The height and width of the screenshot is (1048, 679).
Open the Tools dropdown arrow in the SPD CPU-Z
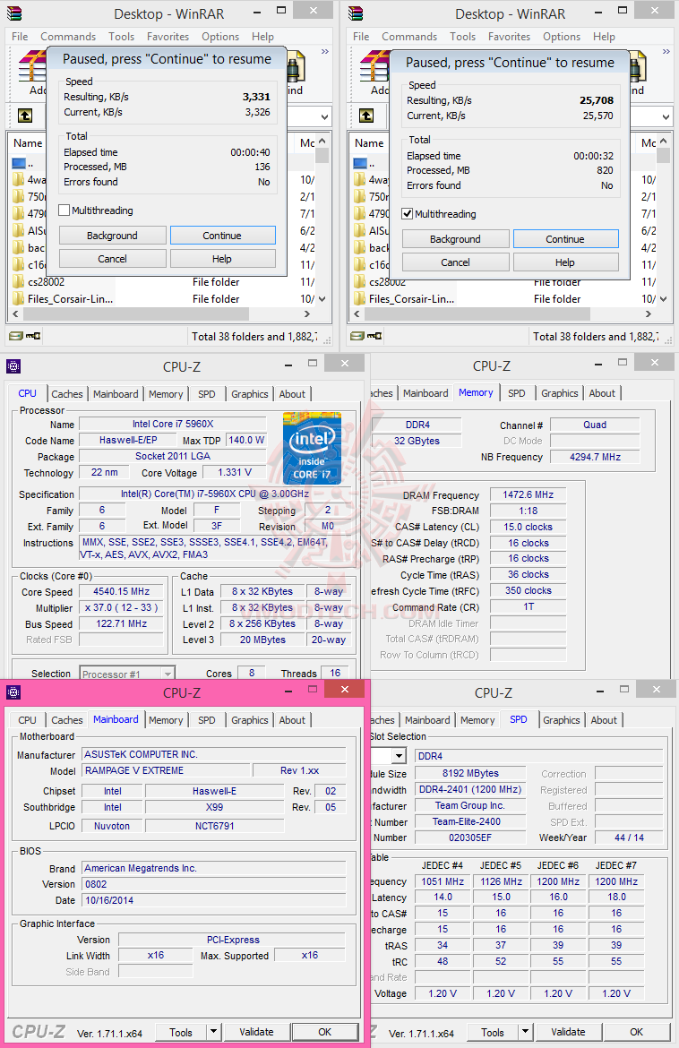pos(525,1032)
